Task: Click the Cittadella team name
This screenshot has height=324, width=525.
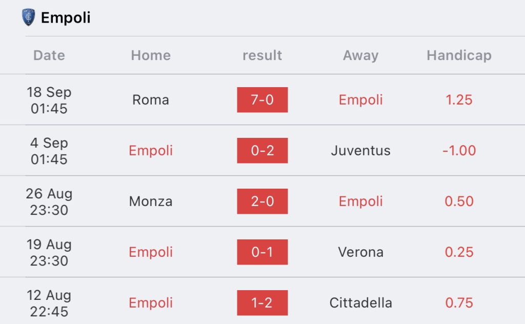Action: click(360, 303)
